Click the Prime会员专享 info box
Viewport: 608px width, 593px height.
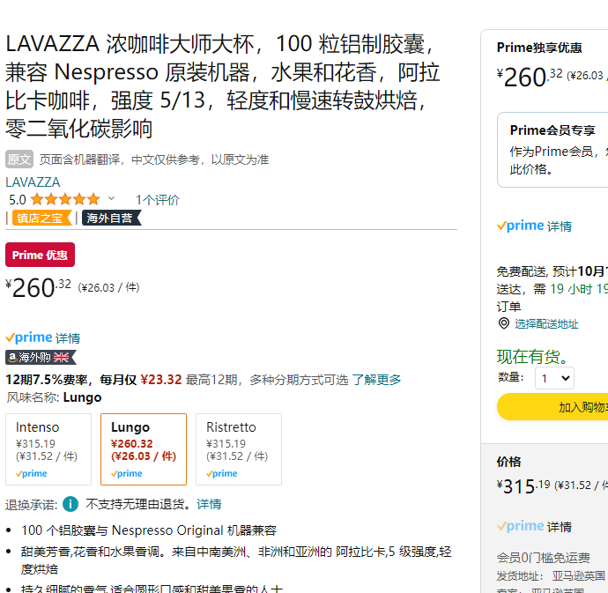[x=552, y=150]
